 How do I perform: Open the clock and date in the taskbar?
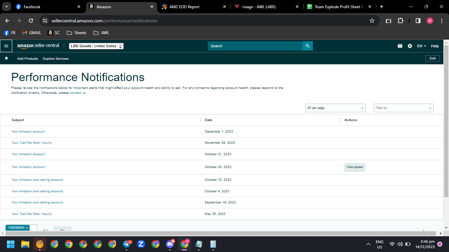click(425, 244)
